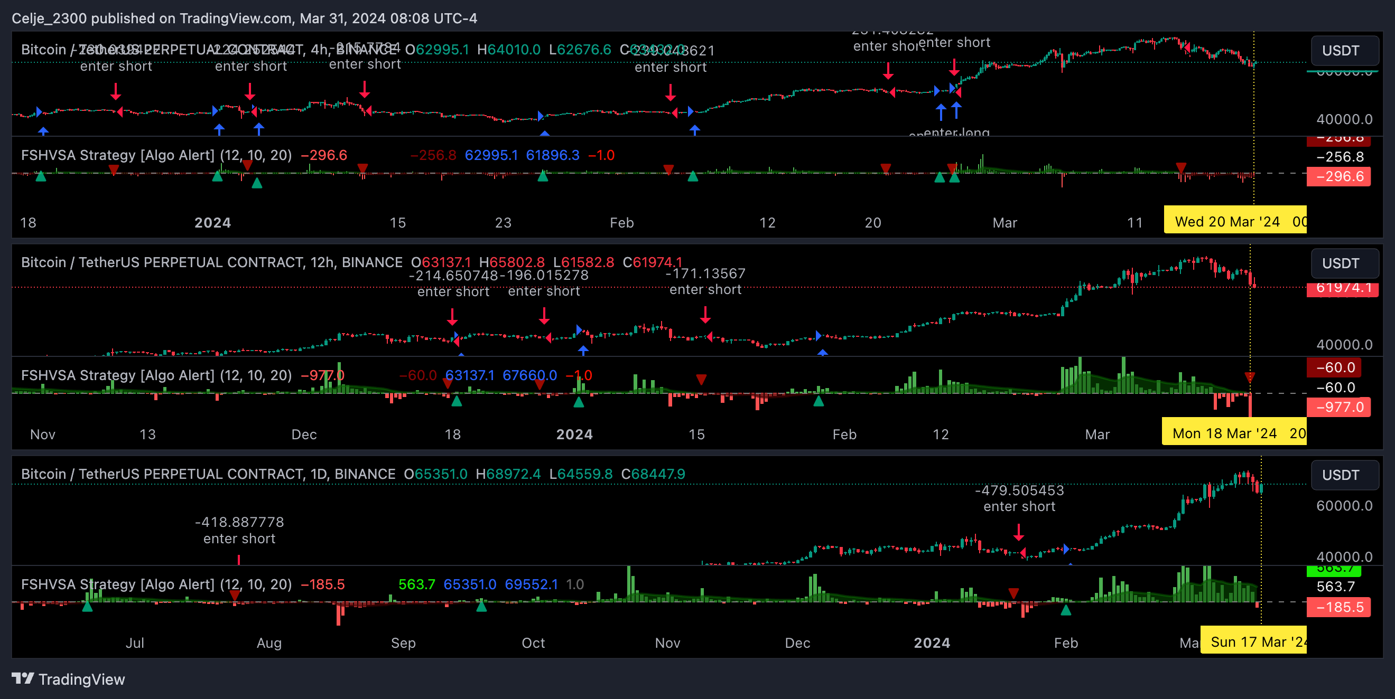Viewport: 1395px width, 699px height.
Task: Click the 'Mar' label on the 4h time axis
Action: pyautogui.click(x=1005, y=223)
